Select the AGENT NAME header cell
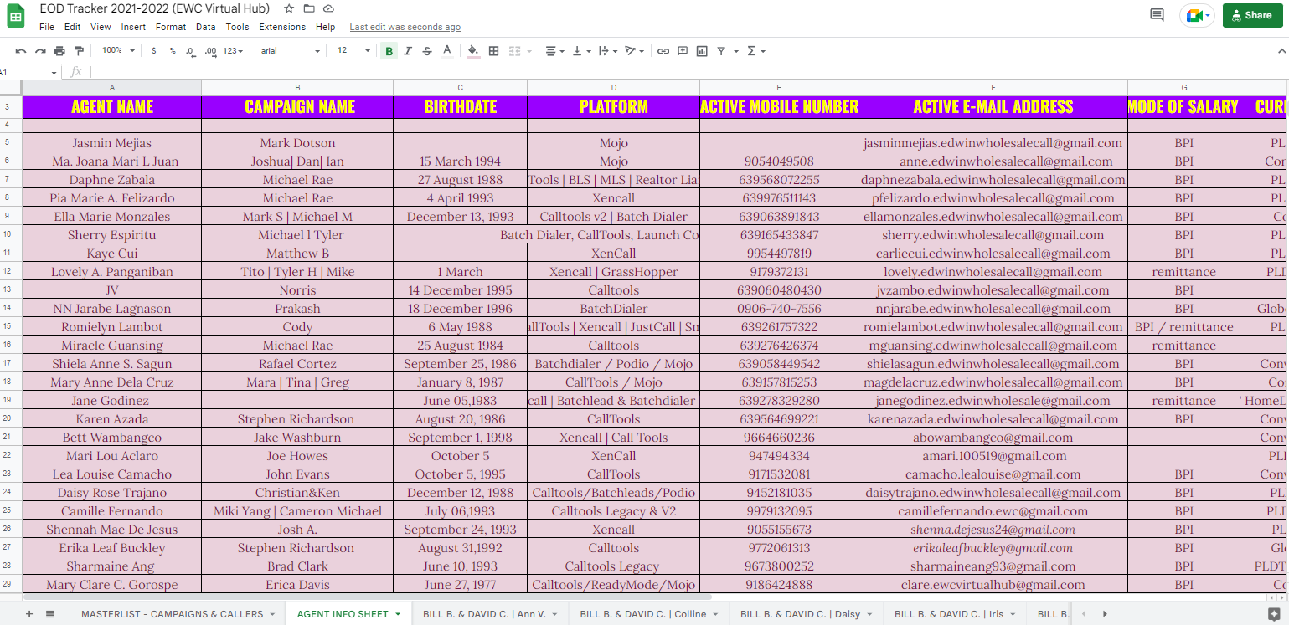The width and height of the screenshot is (1289, 625). pos(112,107)
